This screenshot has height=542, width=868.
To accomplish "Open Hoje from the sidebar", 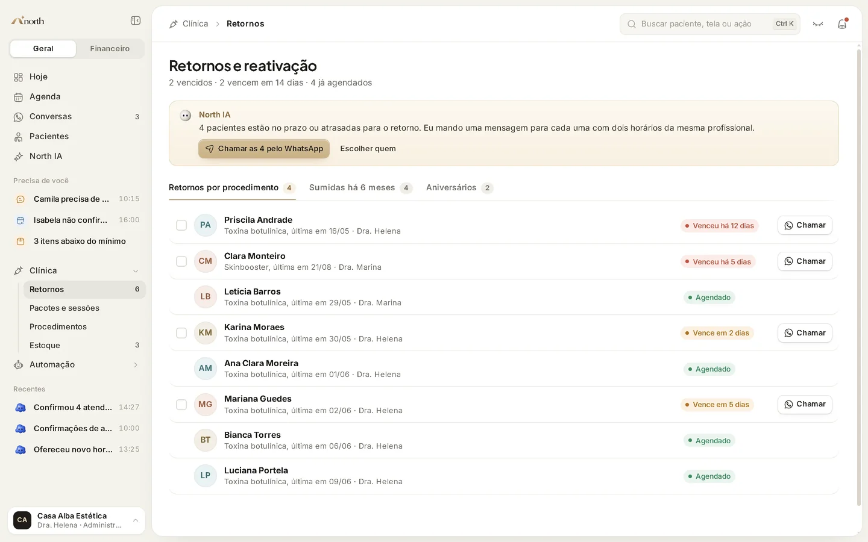I will pyautogui.click(x=77, y=76).
